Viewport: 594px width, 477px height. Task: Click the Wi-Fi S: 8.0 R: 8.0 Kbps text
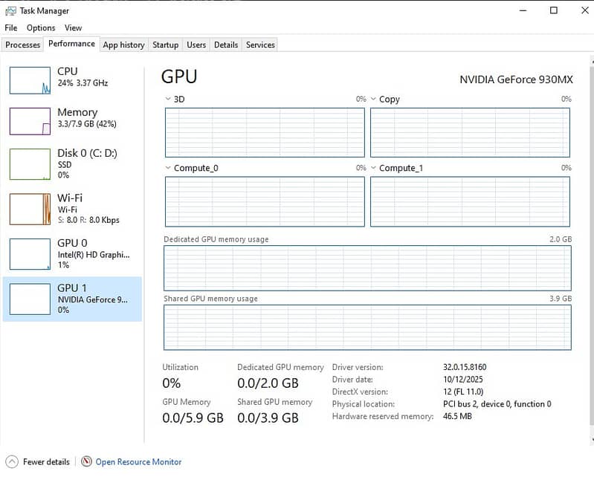[88, 220]
